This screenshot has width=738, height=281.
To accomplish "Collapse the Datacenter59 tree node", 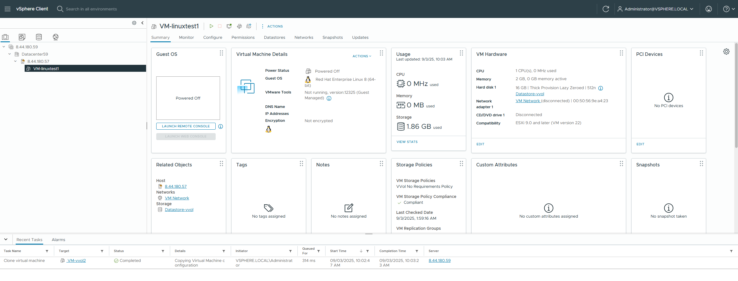I will [x=10, y=54].
